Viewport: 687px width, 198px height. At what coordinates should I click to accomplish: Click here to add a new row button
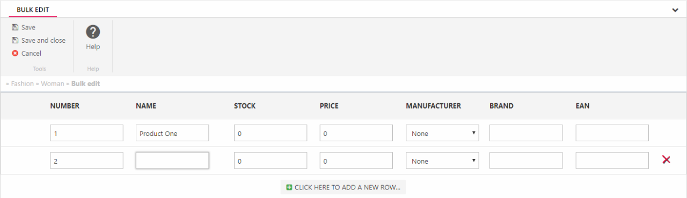343,187
